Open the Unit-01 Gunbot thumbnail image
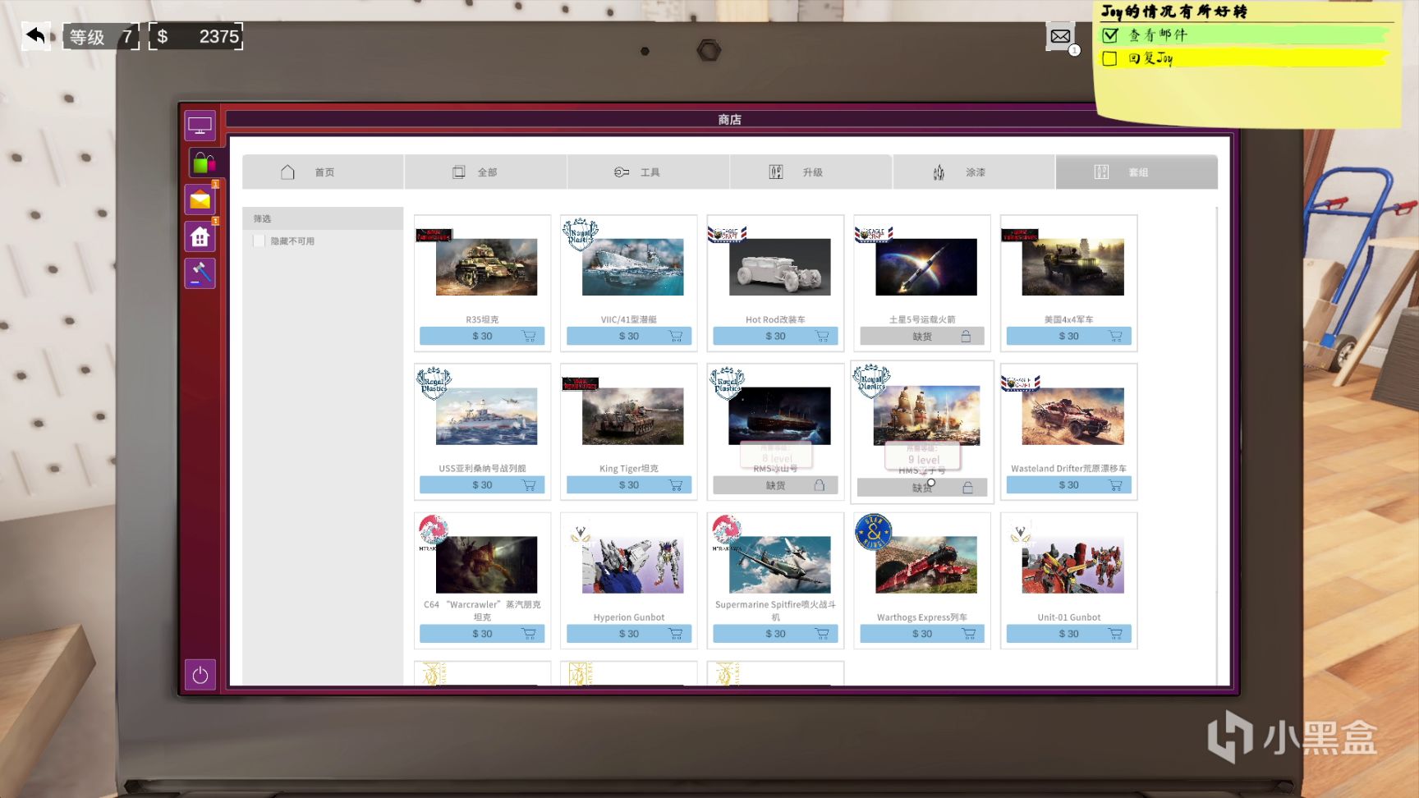 (x=1072, y=565)
